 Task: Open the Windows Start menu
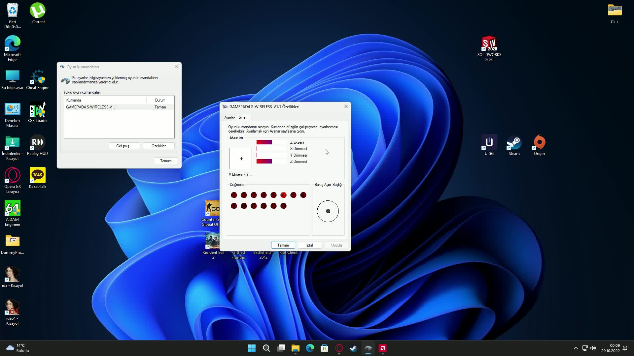[x=252, y=348]
